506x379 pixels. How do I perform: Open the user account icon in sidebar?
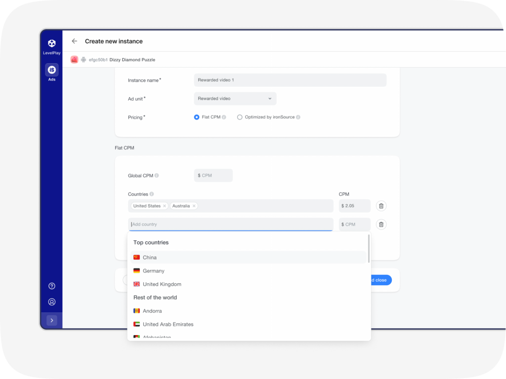point(52,302)
